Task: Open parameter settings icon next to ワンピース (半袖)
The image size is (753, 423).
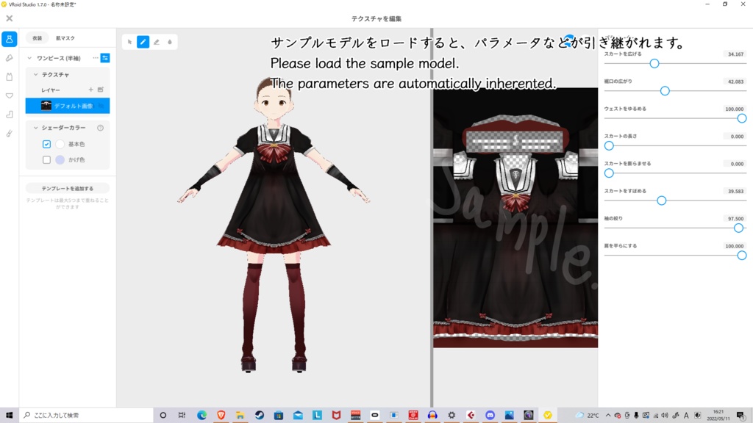Action: 105,58
